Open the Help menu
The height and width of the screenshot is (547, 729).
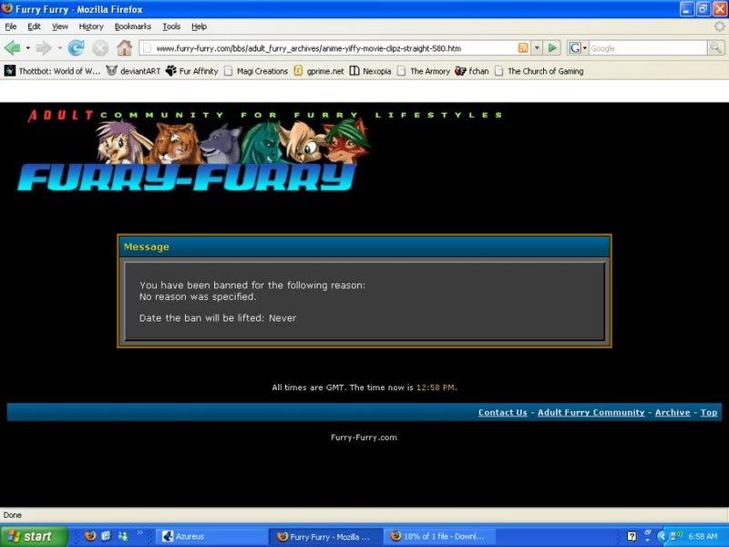point(199,26)
